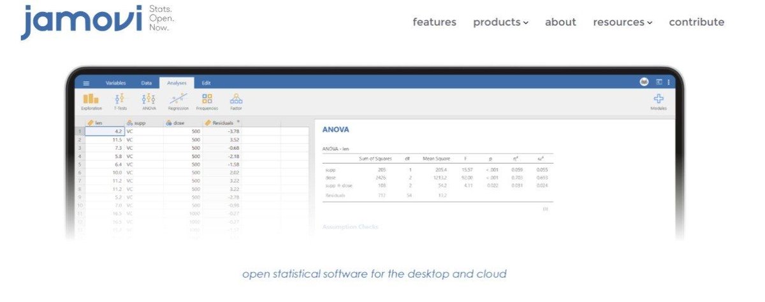Viewport: 765px width, 302px height.
Task: Click the Residuals cell showing -3.78
Action: point(222,131)
